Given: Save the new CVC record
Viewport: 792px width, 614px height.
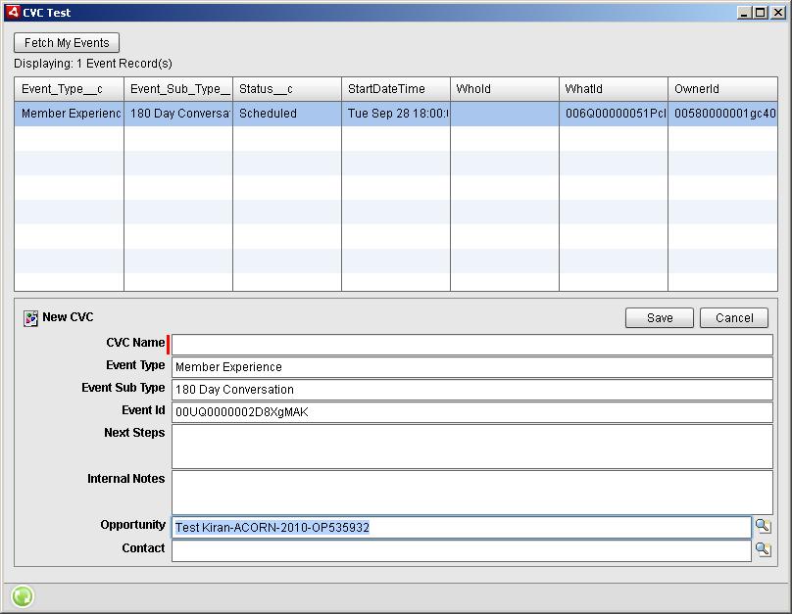Looking at the screenshot, I should 659,317.
